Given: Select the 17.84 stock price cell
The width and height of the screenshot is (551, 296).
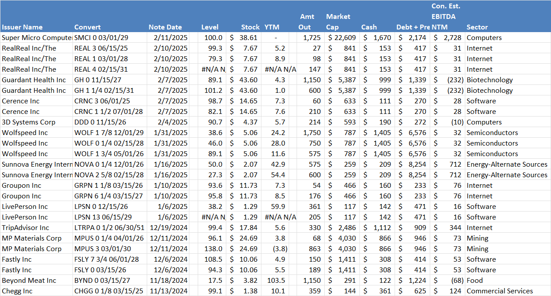Looking at the screenshot, I should pyautogui.click(x=244, y=228).
